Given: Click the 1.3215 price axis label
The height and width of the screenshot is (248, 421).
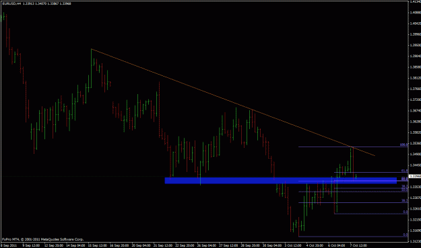Looking at the screenshot, I should tap(416, 220).
